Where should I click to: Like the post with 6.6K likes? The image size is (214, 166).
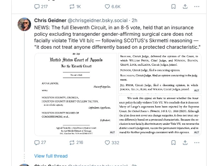108,6
